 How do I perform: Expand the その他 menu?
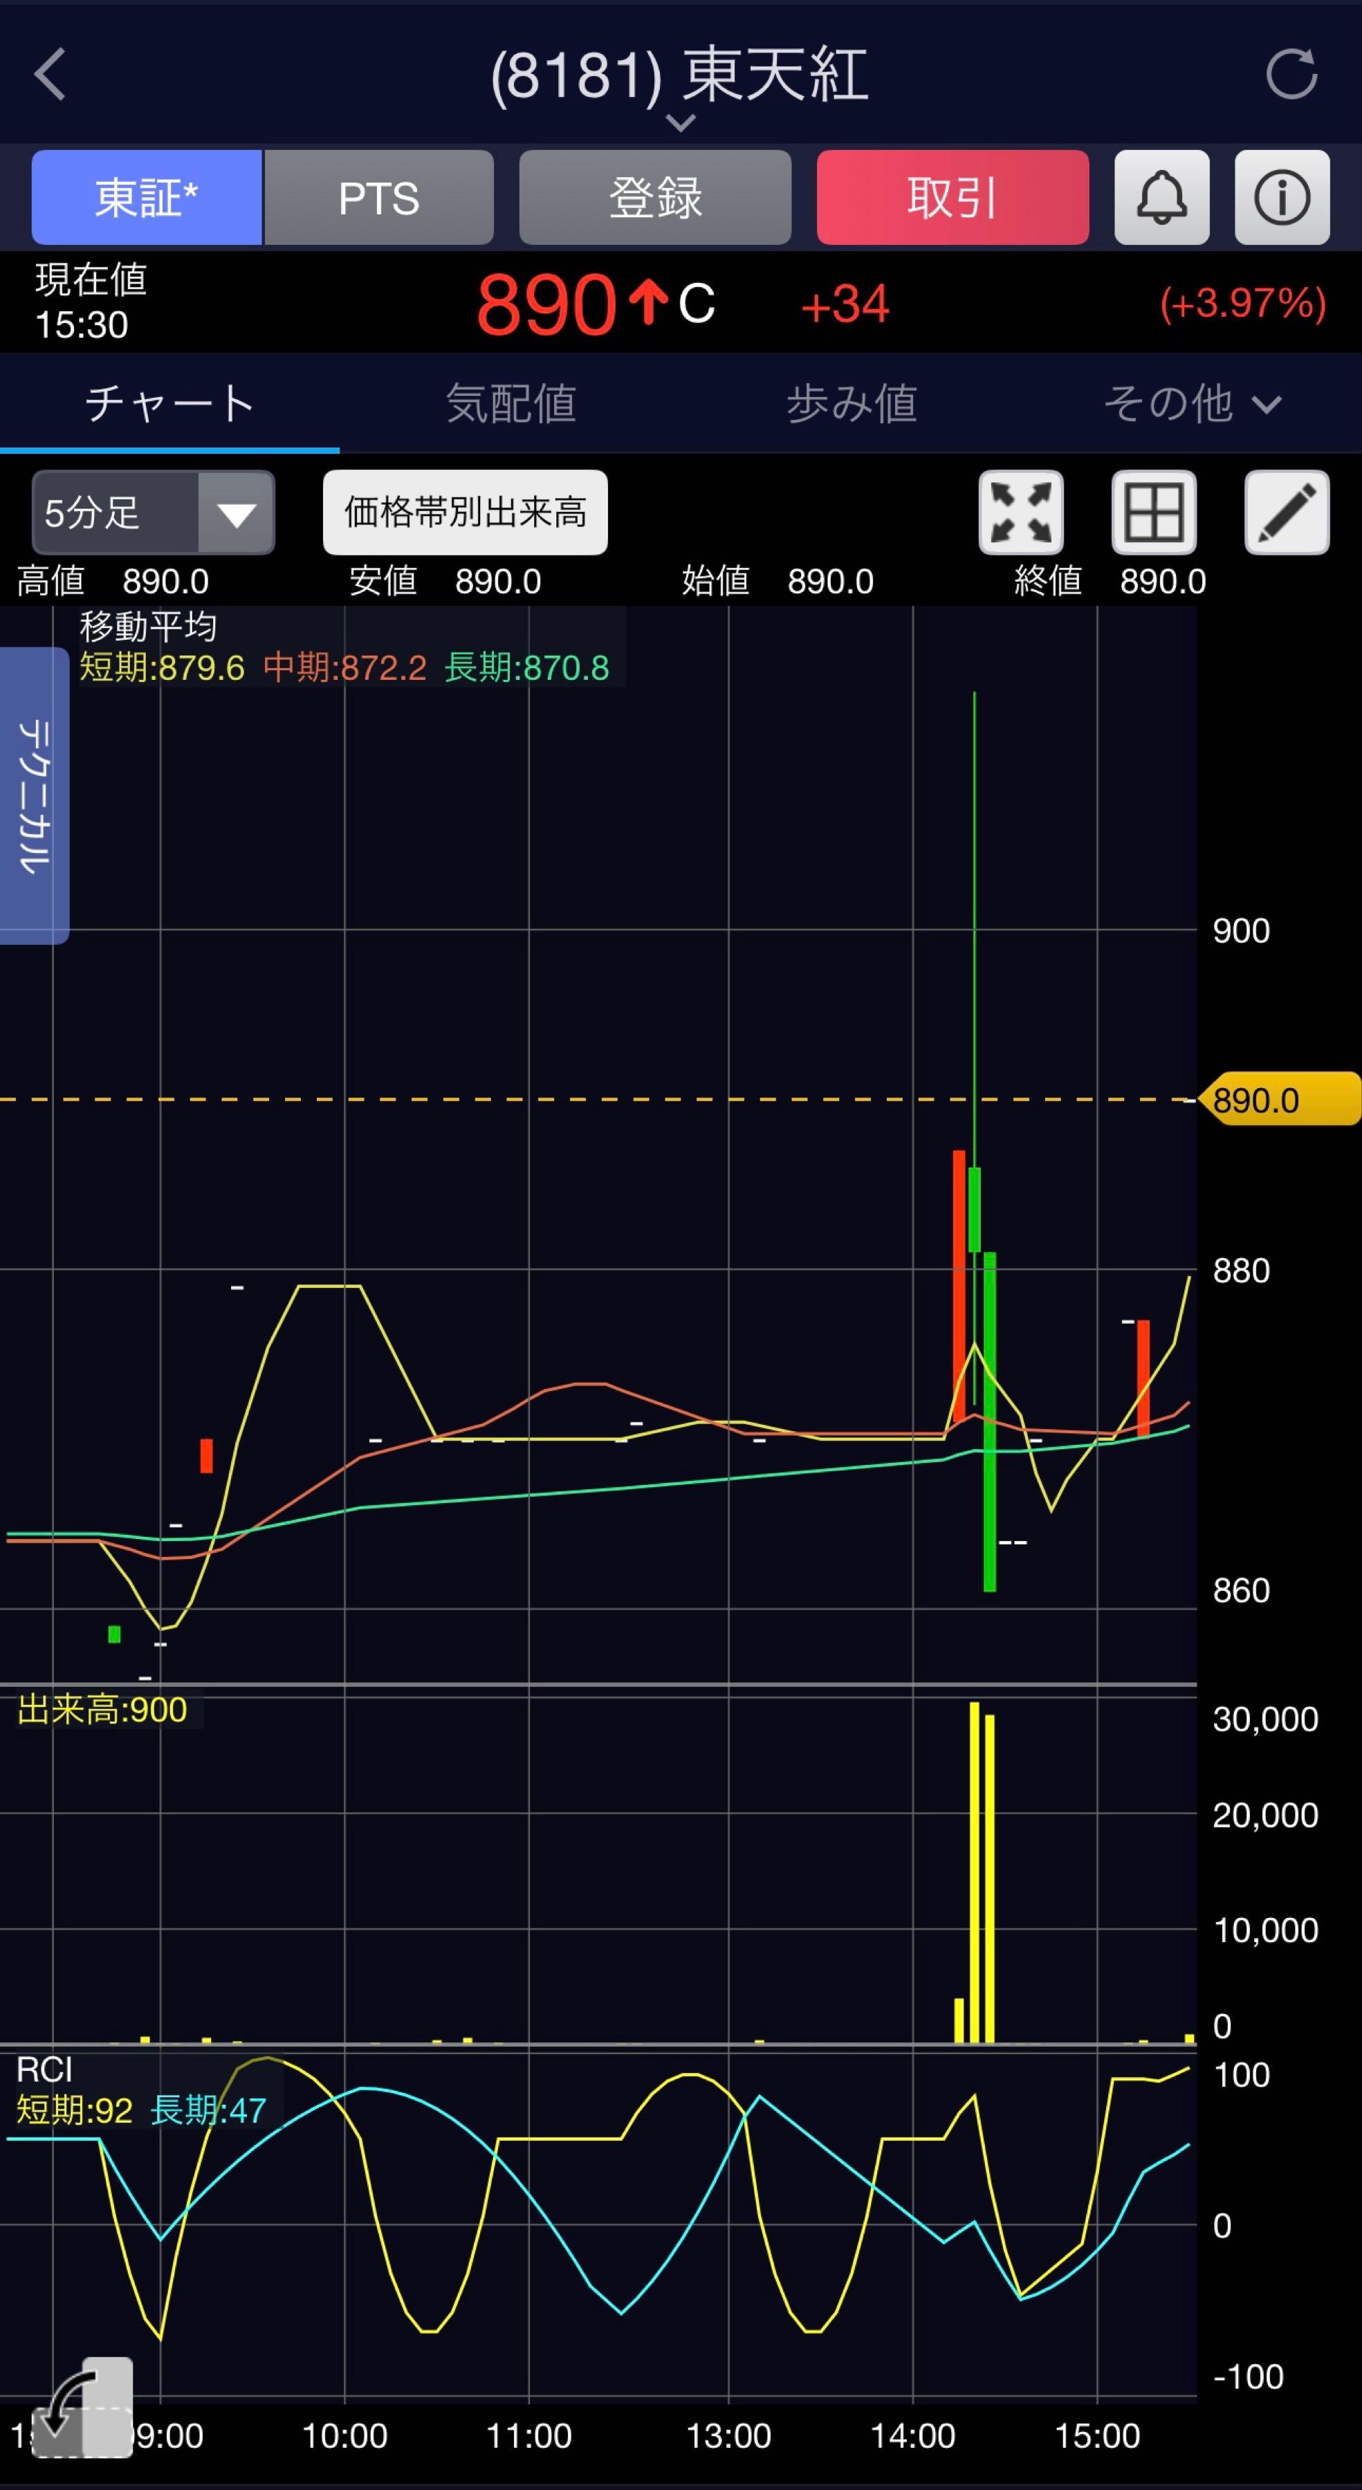coord(1191,403)
